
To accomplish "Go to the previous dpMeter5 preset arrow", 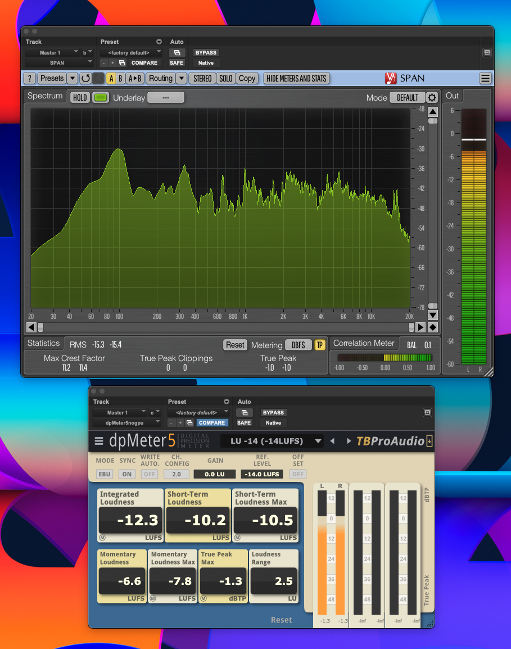I will point(332,441).
